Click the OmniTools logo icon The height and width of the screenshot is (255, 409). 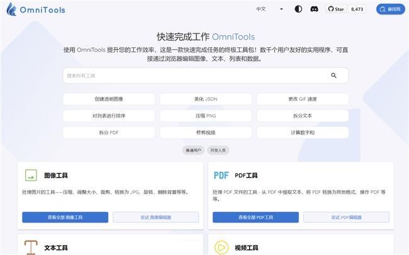[11, 9]
